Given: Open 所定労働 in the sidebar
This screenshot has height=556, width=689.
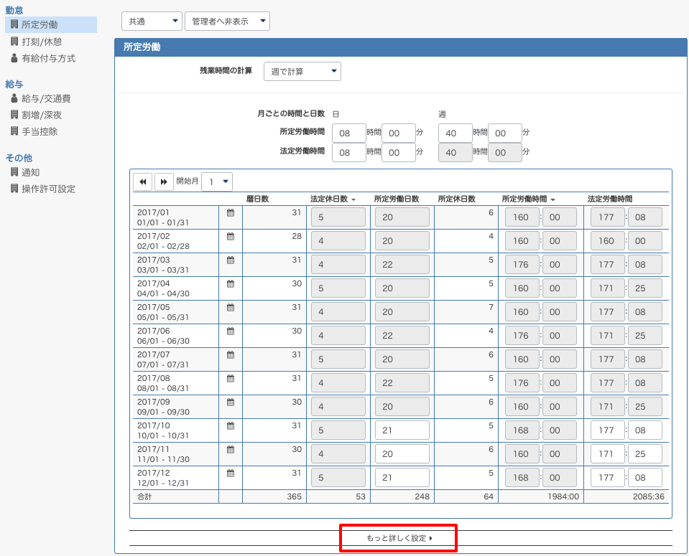Looking at the screenshot, I should point(51,24).
